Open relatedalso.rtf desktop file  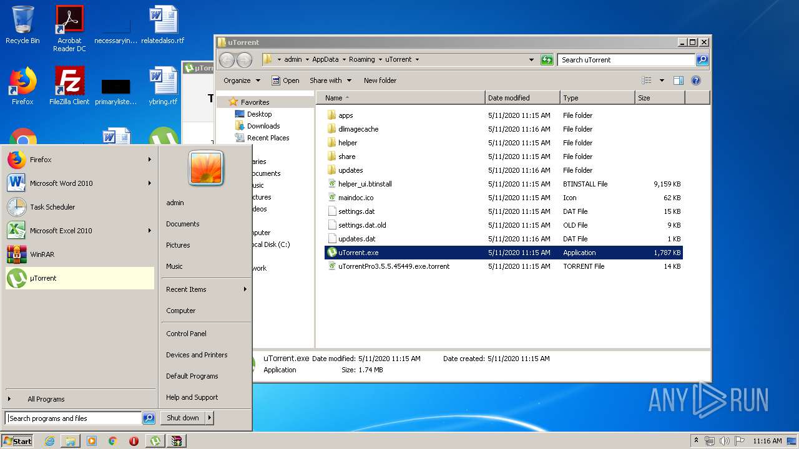tap(163, 25)
